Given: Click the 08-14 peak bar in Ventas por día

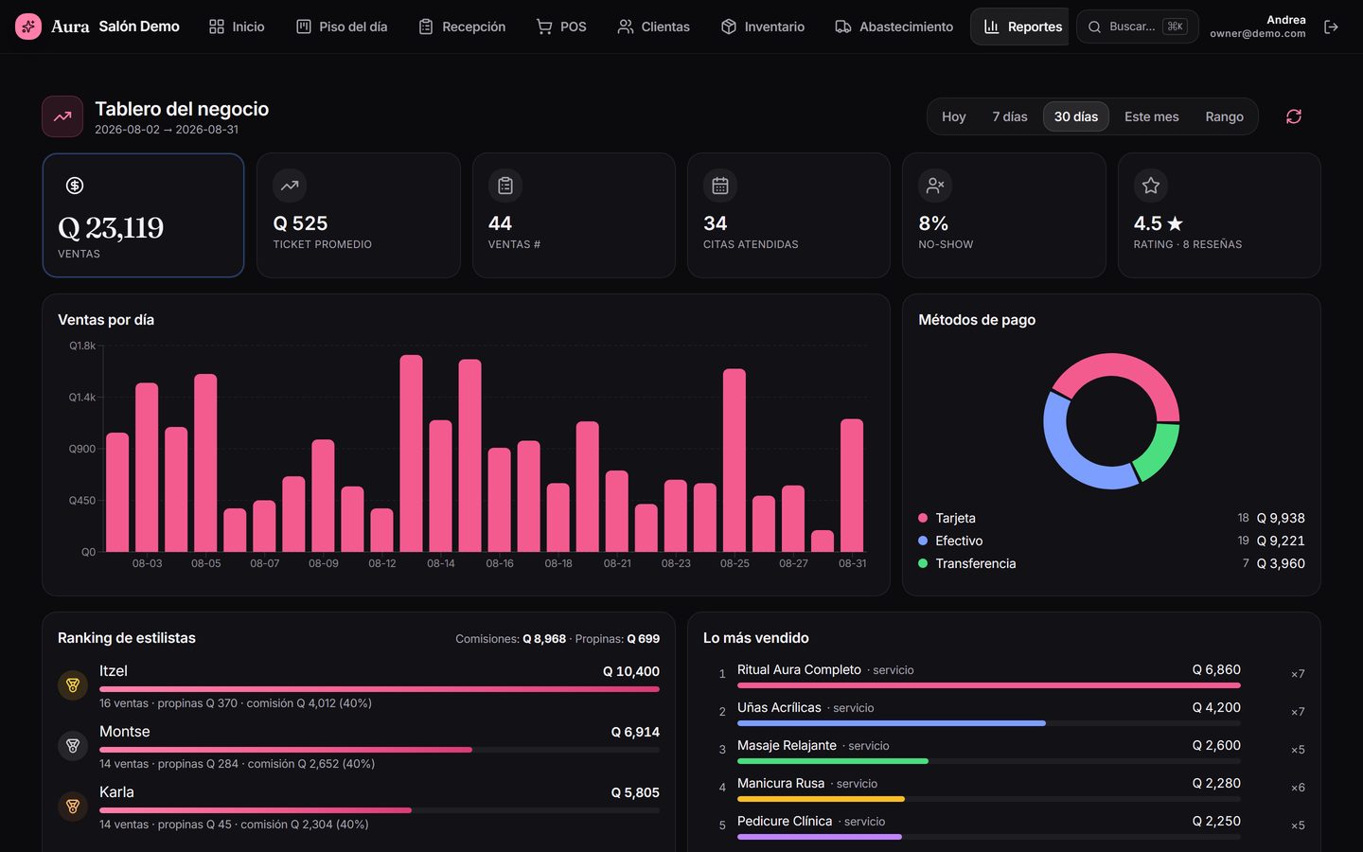Looking at the screenshot, I should pos(411,453).
